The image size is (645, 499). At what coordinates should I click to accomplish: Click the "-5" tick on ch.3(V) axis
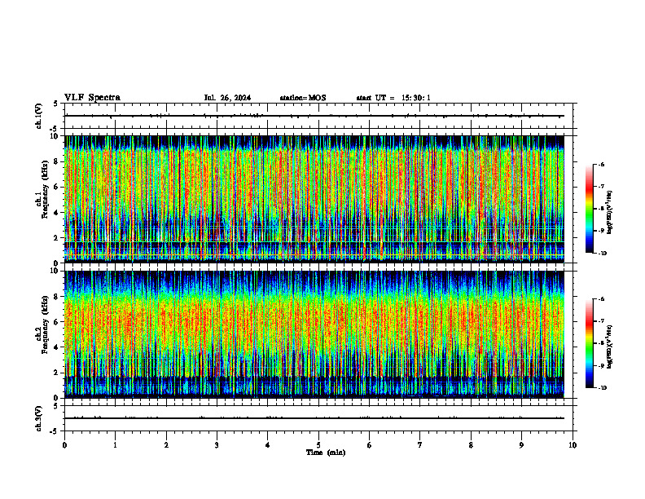[x=55, y=431]
